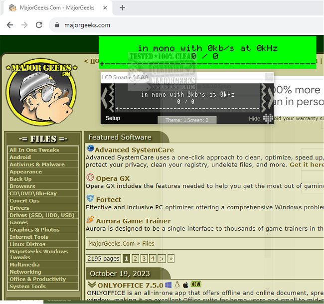Image resolution: width=324 pixels, height=304 pixels.
Task: Open Drives (SSD, HDD, USB) category
Action: point(42,215)
